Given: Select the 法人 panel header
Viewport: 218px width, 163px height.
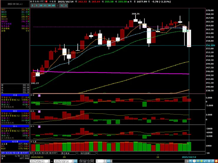Looking at the screenshot, I should 15,126.
